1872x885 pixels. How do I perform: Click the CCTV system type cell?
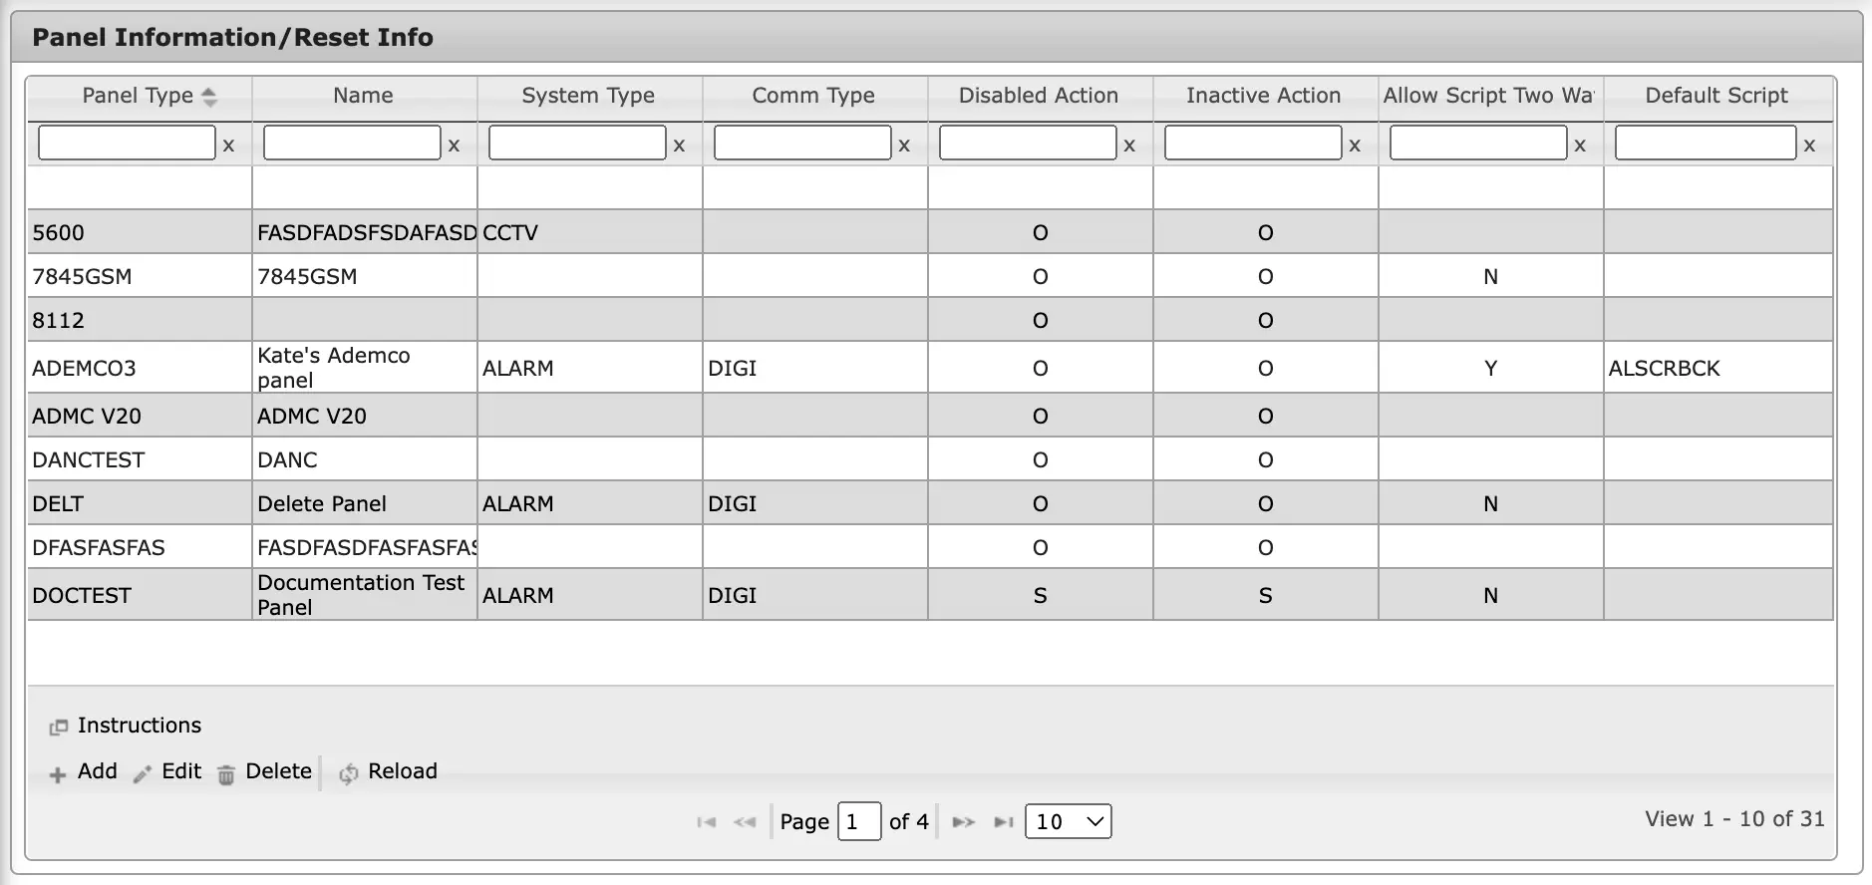[x=590, y=232]
